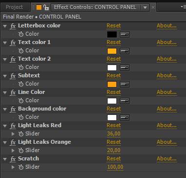Open About for Line Color effect
The height and width of the screenshot is (178, 186).
pyautogui.click(x=167, y=92)
